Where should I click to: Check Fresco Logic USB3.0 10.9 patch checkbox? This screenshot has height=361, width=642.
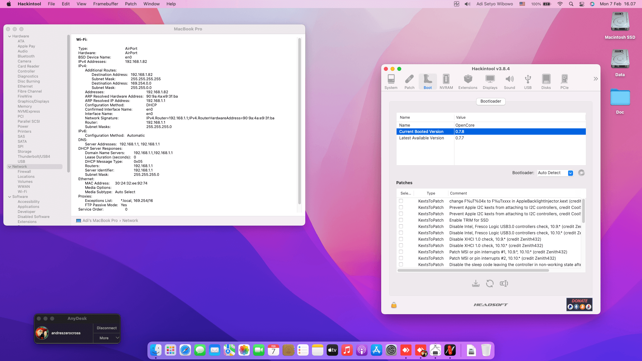tap(401, 226)
